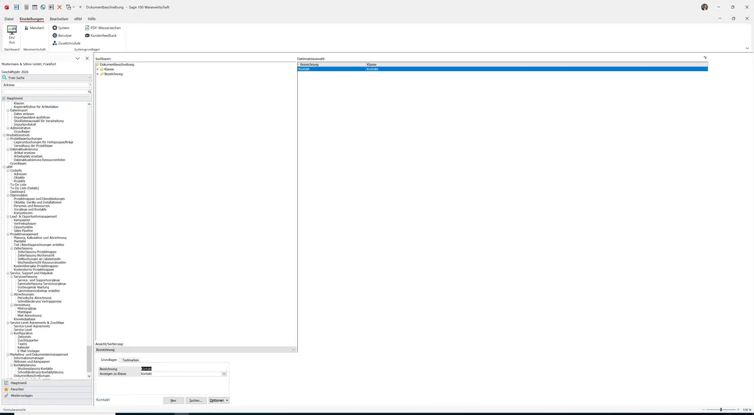Image resolution: width=754 pixels, height=415 pixels.
Task: Open Plantafel entry
Action: click(x=20, y=241)
